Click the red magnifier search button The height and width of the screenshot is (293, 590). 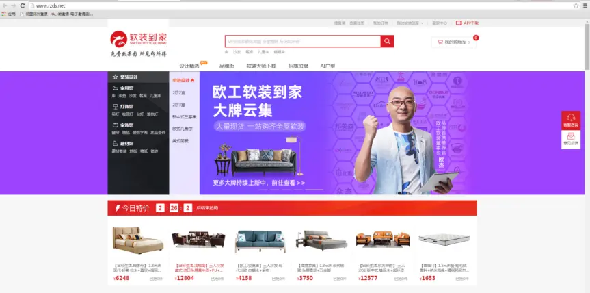pyautogui.click(x=387, y=42)
